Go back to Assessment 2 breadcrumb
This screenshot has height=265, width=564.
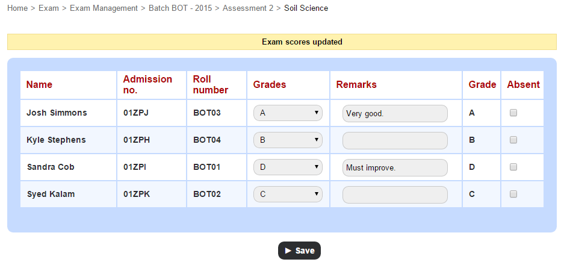[248, 8]
